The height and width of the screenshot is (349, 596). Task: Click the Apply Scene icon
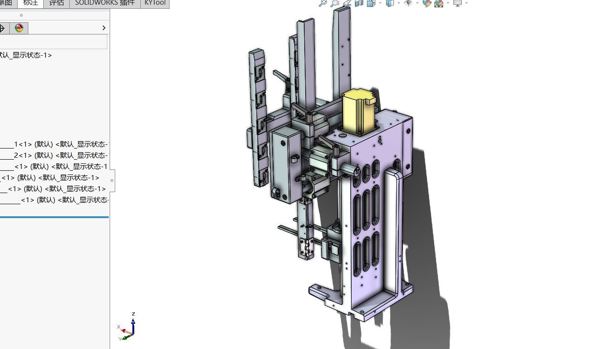pos(439,3)
